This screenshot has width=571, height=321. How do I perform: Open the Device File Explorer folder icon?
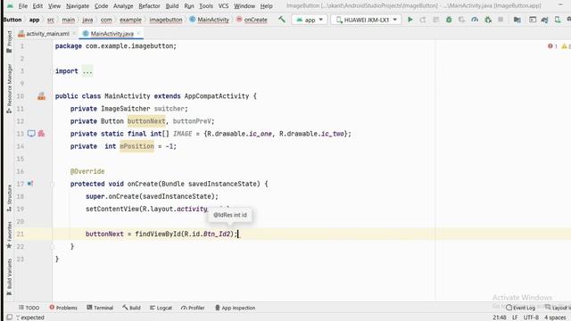point(517,20)
